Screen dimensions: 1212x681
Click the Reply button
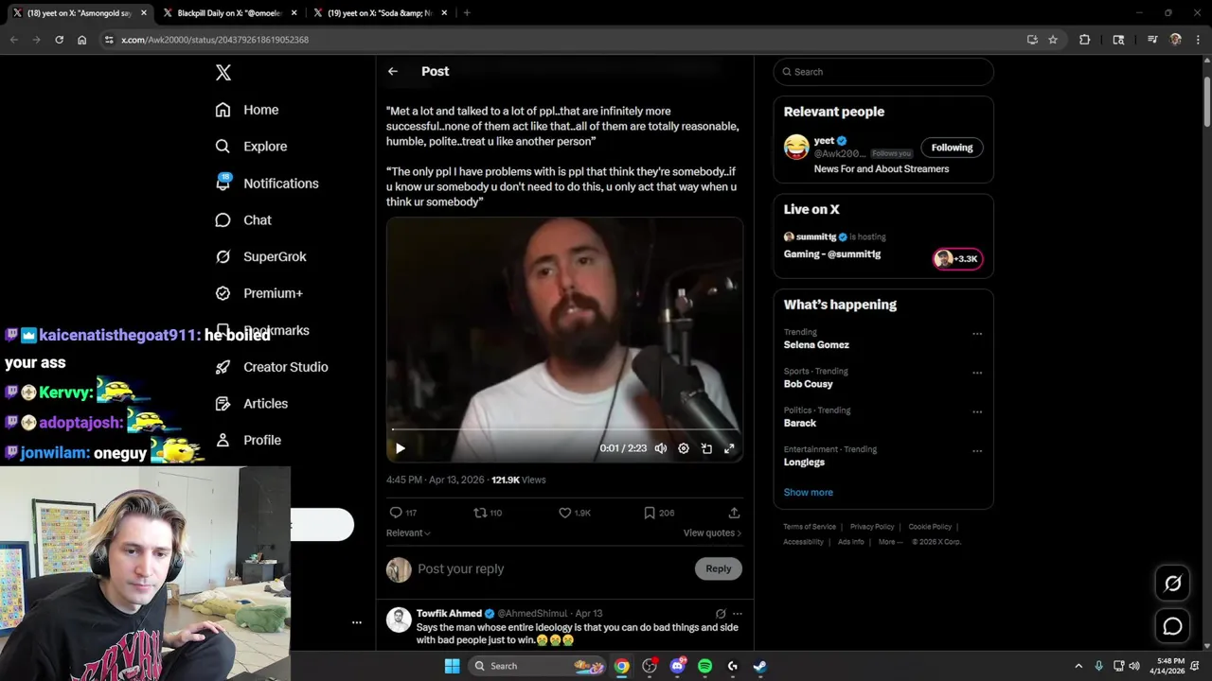tap(719, 568)
